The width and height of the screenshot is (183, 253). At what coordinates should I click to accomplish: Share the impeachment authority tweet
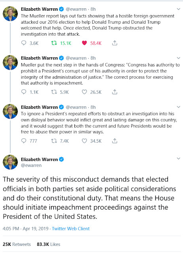(115, 92)
